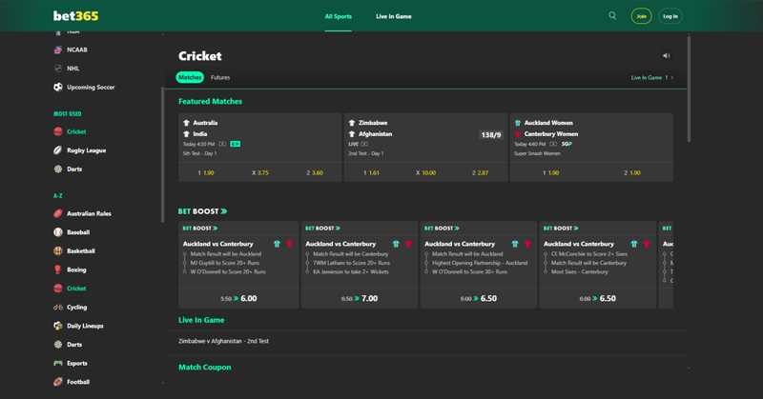Image resolution: width=763 pixels, height=399 pixels.
Task: Add the 6.00 bet boost price
Action: 239,298
